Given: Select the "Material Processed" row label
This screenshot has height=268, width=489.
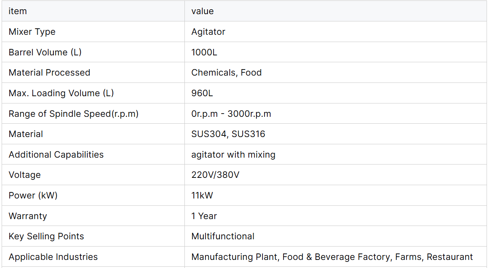Looking at the screenshot, I should 49,73.
